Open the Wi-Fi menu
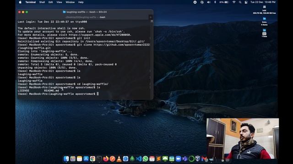The image size is (293, 164). point(234,2)
